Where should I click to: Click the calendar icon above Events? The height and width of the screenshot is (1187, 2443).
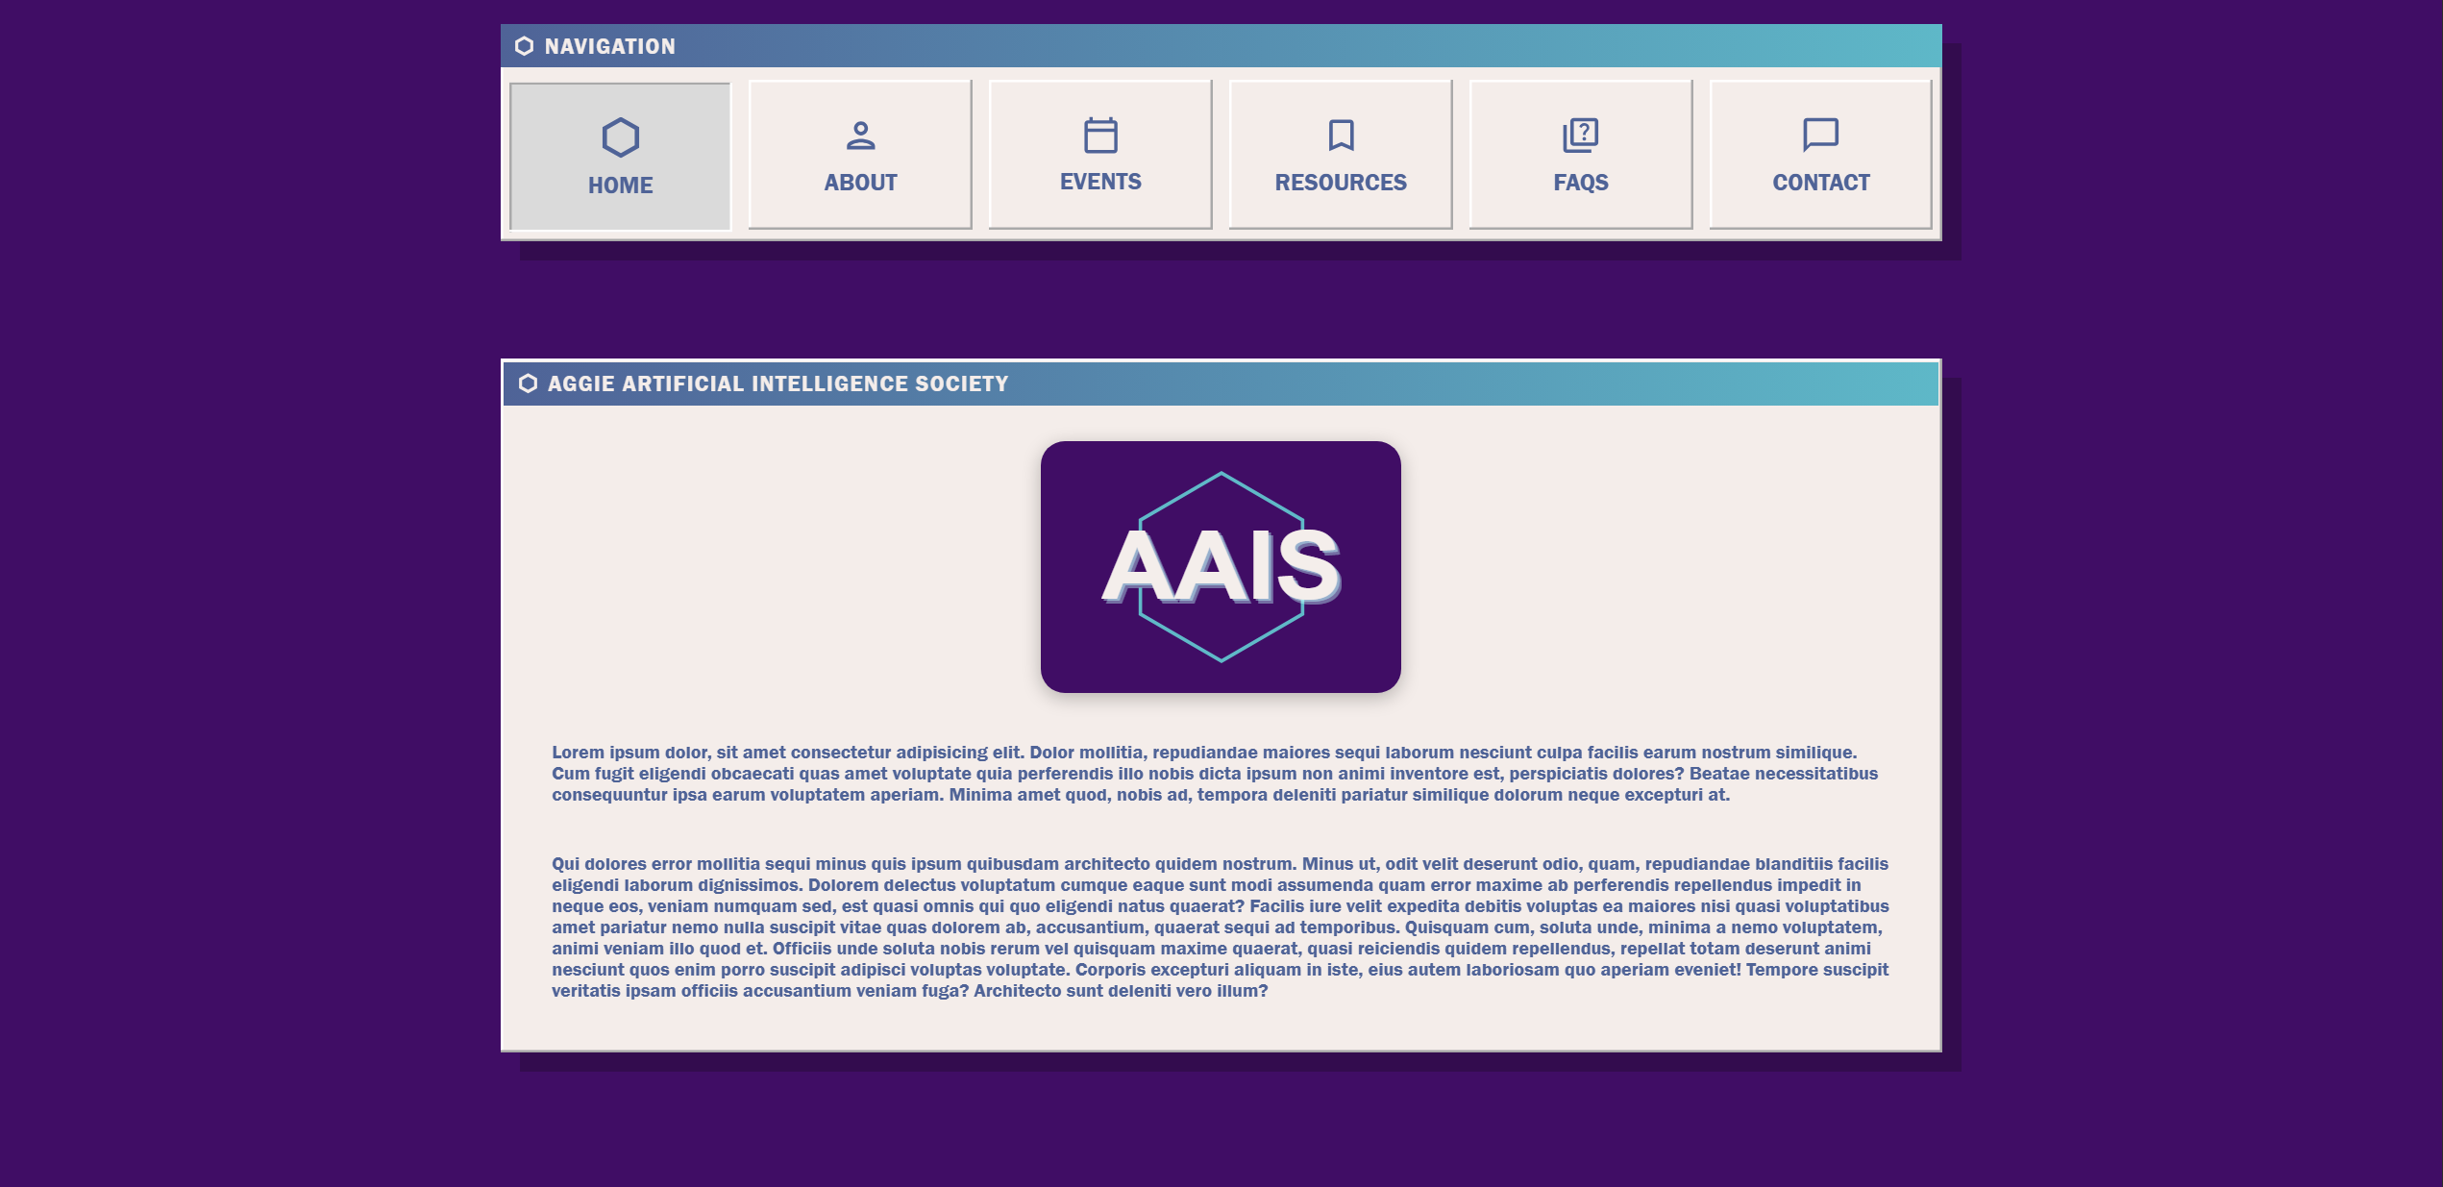click(1099, 136)
